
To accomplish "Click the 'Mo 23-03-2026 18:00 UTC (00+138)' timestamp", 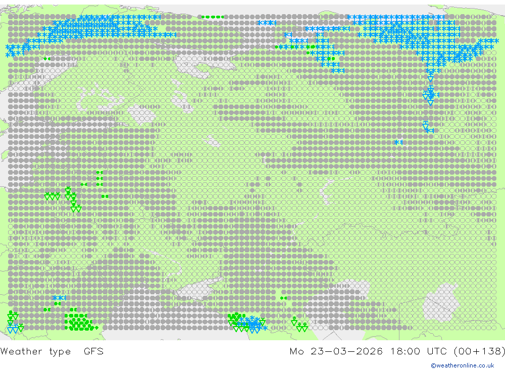I will (x=397, y=351).
